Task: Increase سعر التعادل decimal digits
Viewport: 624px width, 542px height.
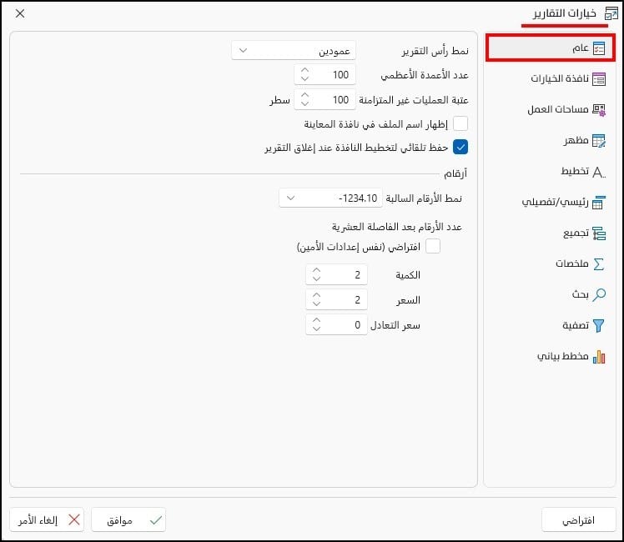Action: [x=316, y=320]
